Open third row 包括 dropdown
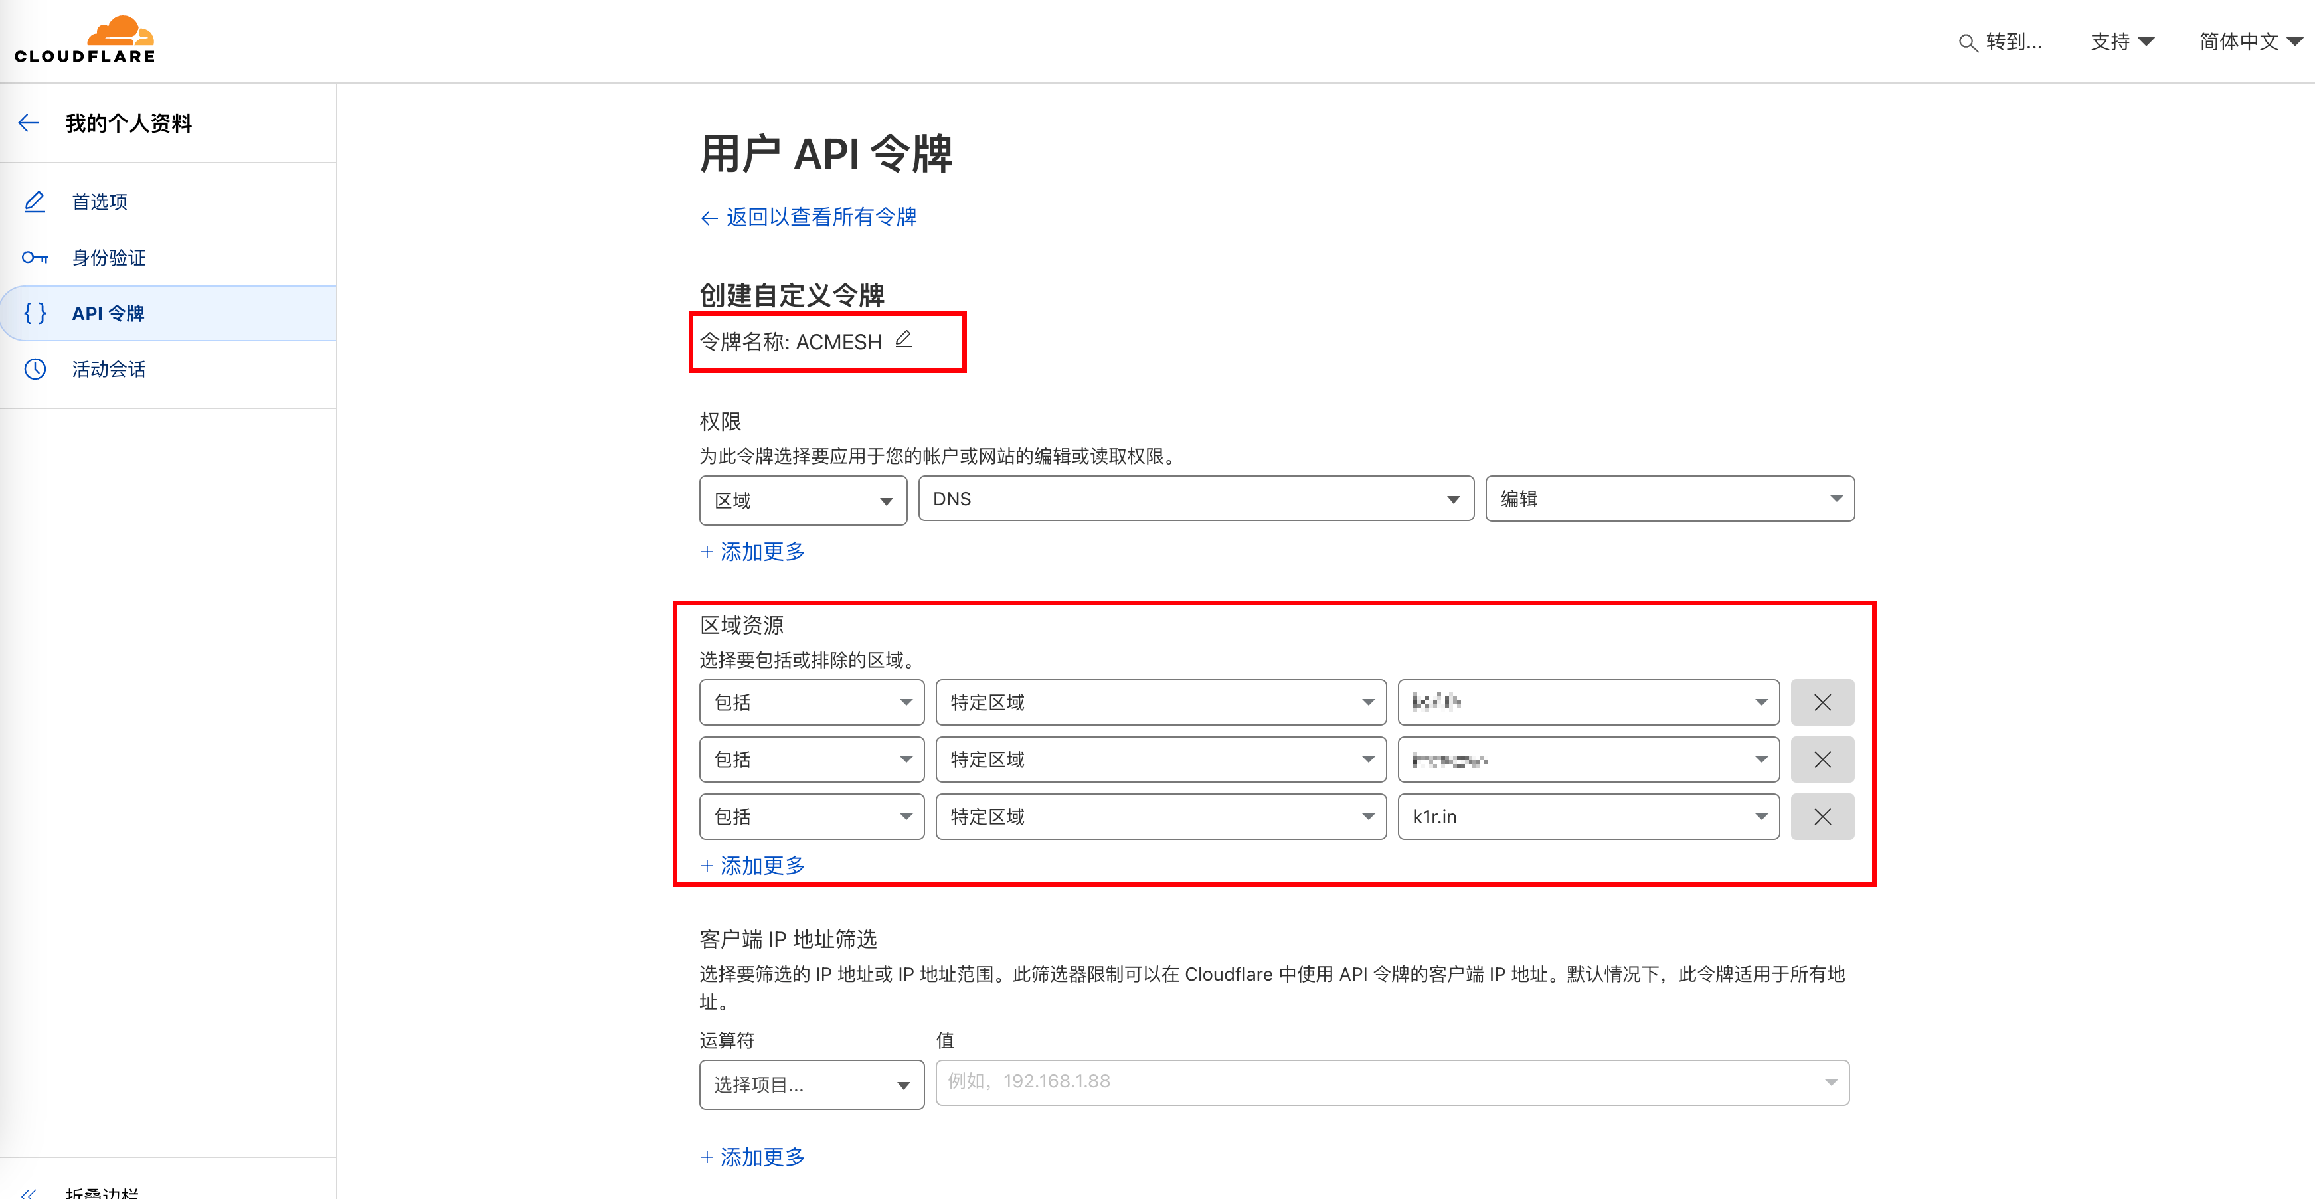This screenshot has height=1199, width=2315. [x=812, y=817]
